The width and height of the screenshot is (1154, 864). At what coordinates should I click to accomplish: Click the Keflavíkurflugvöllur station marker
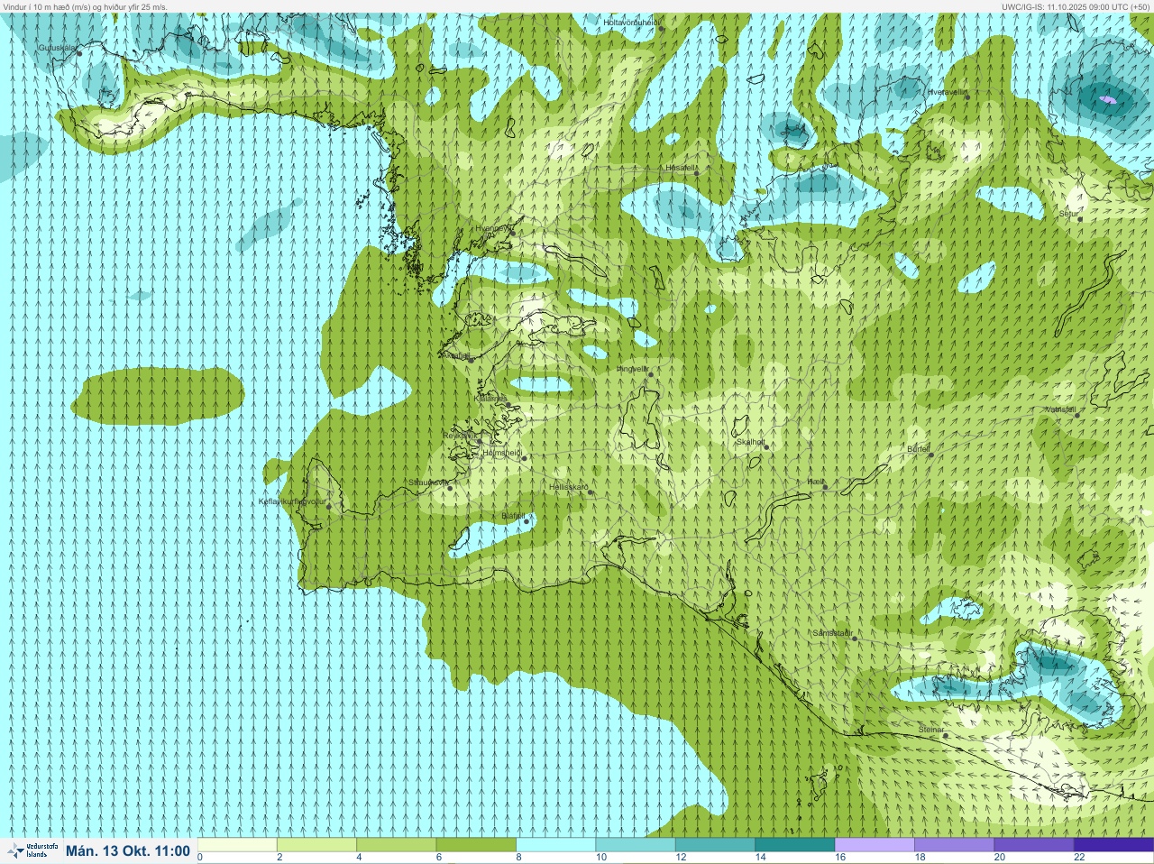(329, 506)
